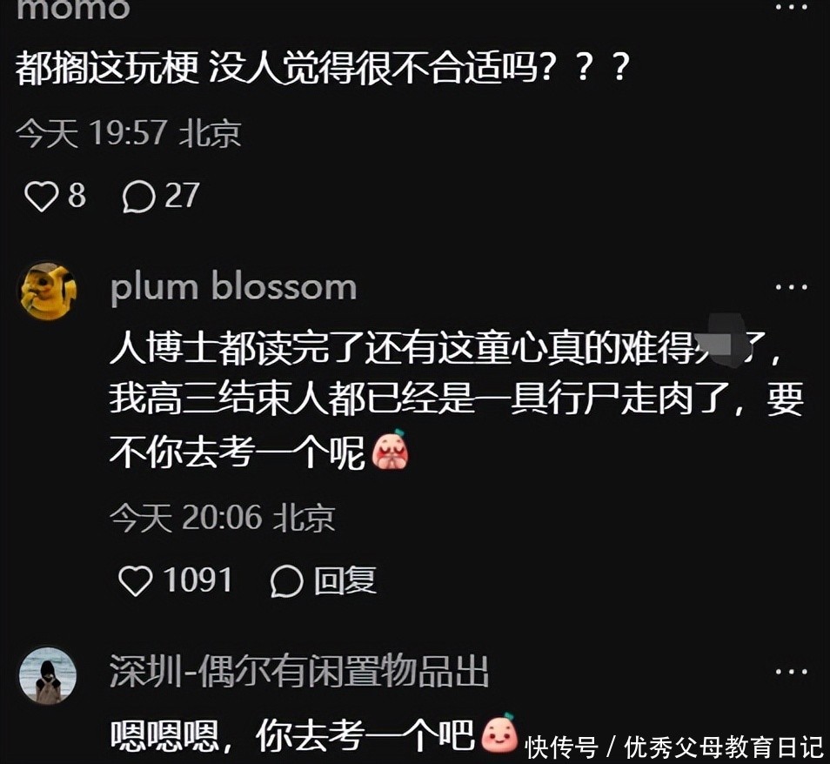Tap momo's comment text 都搁这玩梗
The height and width of the screenshot is (764, 830).
pos(107,70)
